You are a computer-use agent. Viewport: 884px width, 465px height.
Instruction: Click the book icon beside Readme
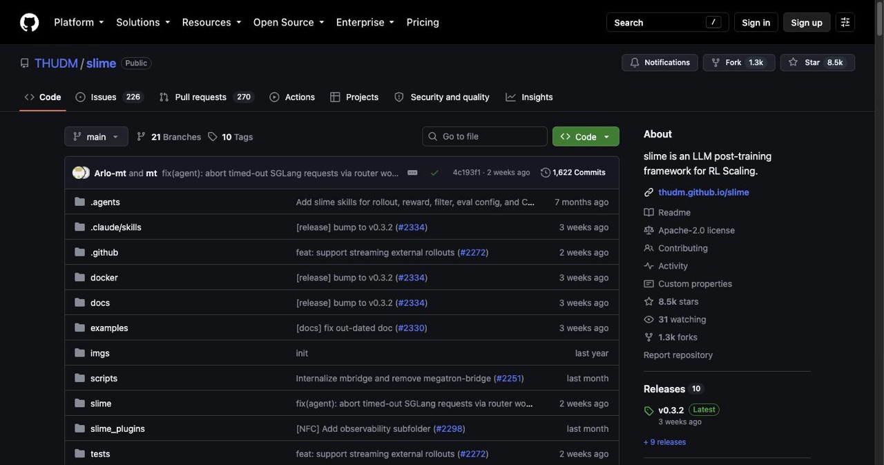point(648,212)
